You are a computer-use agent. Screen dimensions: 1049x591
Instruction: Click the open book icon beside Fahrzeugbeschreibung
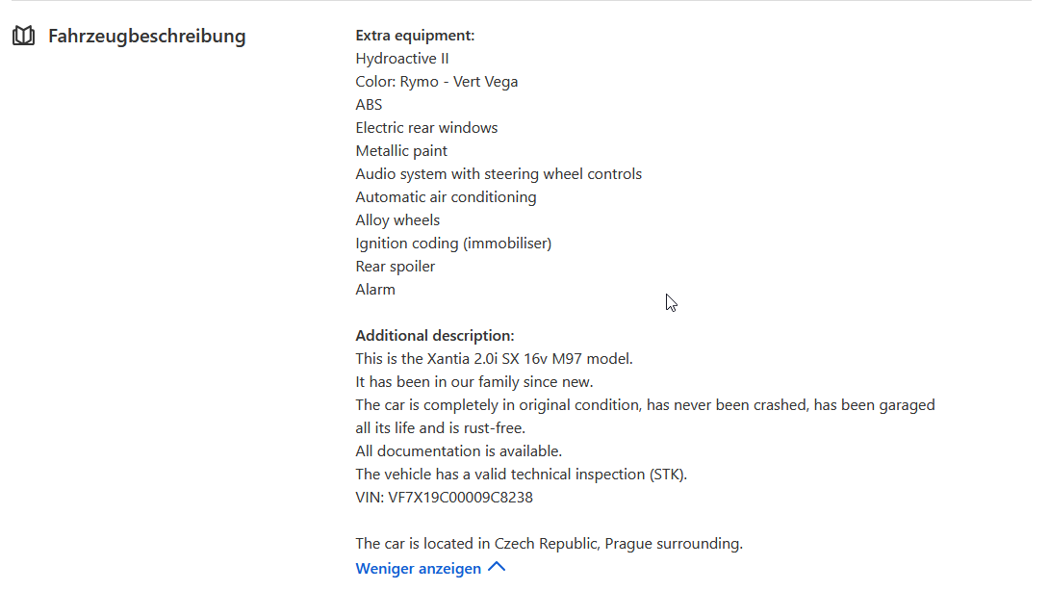tap(23, 36)
